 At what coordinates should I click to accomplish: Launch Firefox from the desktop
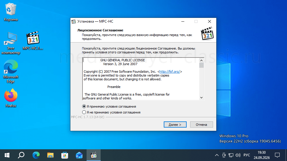pyautogui.click(x=11, y=98)
